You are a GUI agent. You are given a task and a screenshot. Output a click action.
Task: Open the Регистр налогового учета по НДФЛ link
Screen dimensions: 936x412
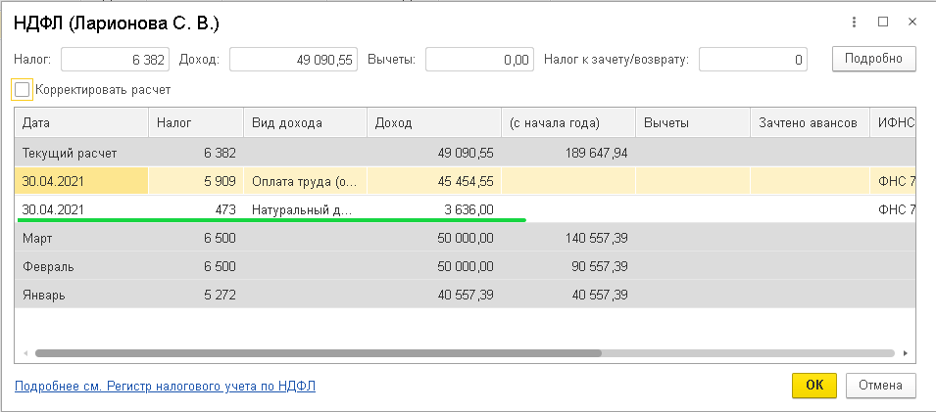click(165, 387)
